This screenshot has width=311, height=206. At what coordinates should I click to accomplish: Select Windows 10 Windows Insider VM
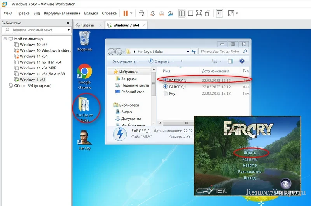42,50
